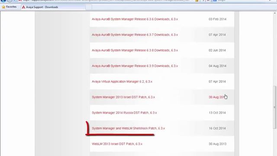
Task: Open Avaya Aura System Manager Release 6.3.9 Downloads
Action: pos(135,66)
